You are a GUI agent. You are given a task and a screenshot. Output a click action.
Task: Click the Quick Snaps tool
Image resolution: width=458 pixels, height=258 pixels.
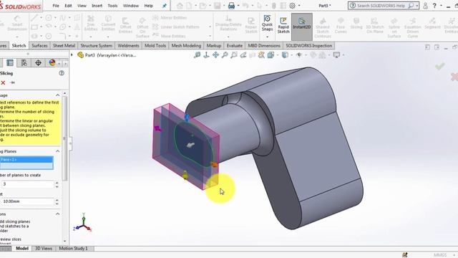267,24
